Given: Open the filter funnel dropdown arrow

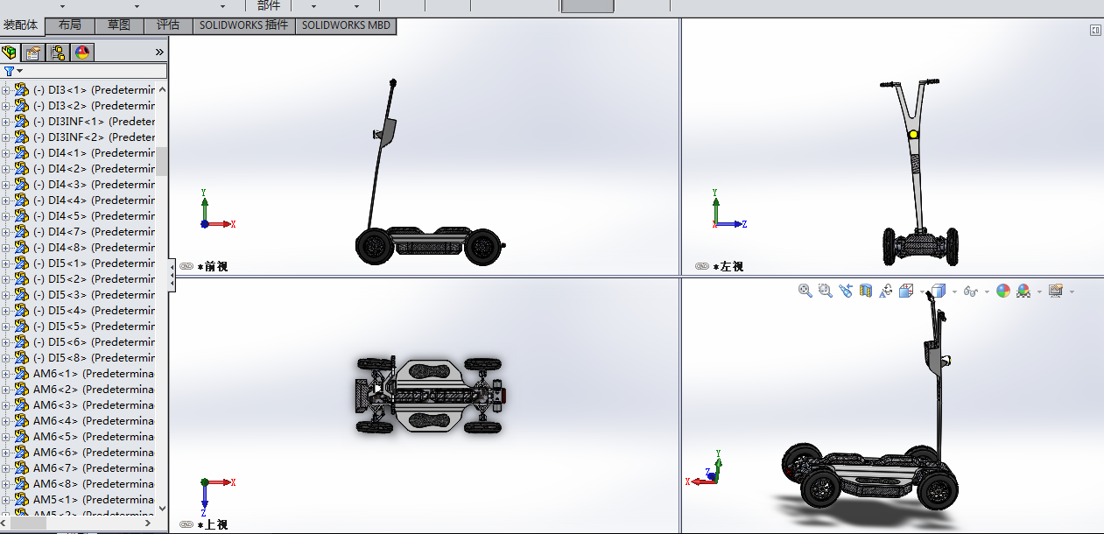Looking at the screenshot, I should pos(19,72).
